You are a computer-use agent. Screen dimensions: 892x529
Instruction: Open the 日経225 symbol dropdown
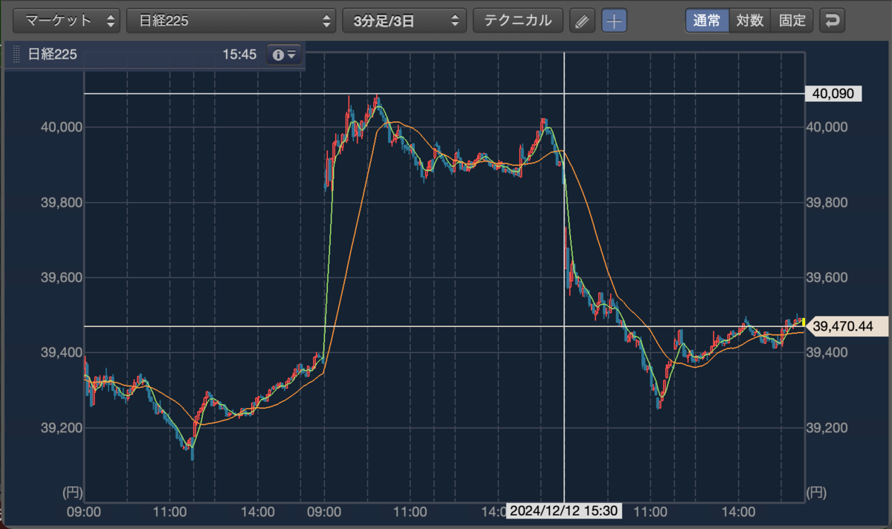pos(232,21)
